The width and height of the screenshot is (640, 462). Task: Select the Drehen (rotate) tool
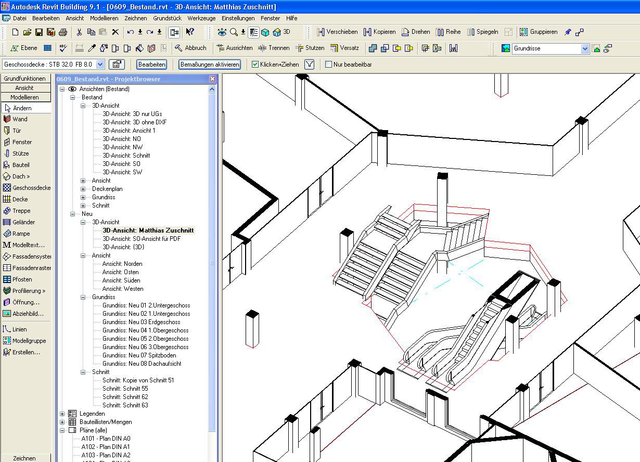[416, 32]
